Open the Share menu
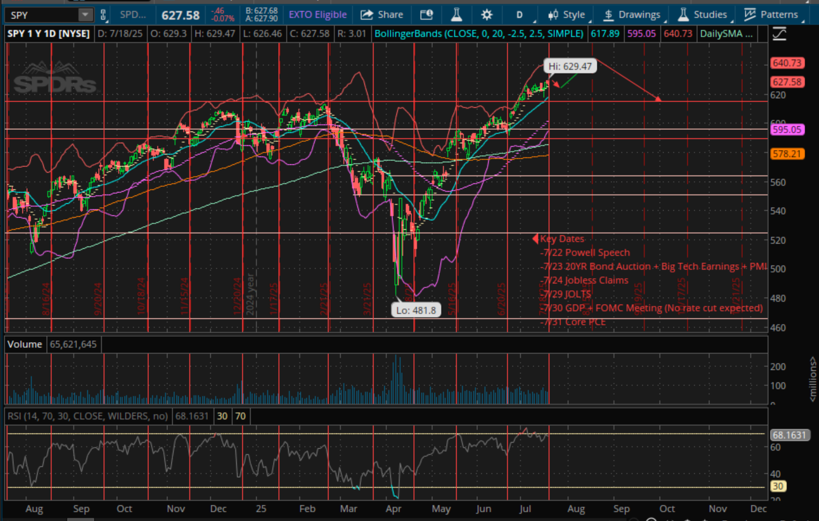 tap(381, 14)
